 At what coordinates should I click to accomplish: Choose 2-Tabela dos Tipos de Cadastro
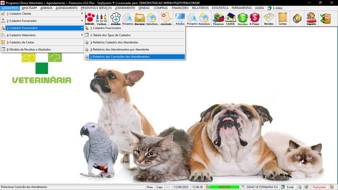tap(135, 35)
